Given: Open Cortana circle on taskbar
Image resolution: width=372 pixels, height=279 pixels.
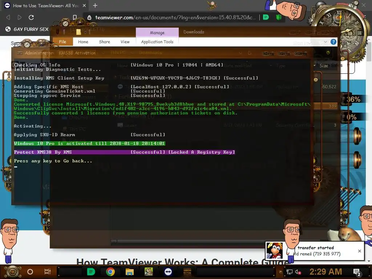Looking at the screenshot, I should [30, 272].
